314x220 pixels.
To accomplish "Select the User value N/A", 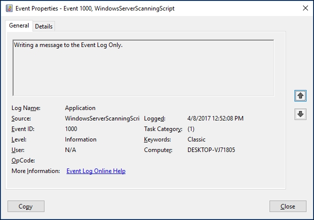I will (x=70, y=150).
